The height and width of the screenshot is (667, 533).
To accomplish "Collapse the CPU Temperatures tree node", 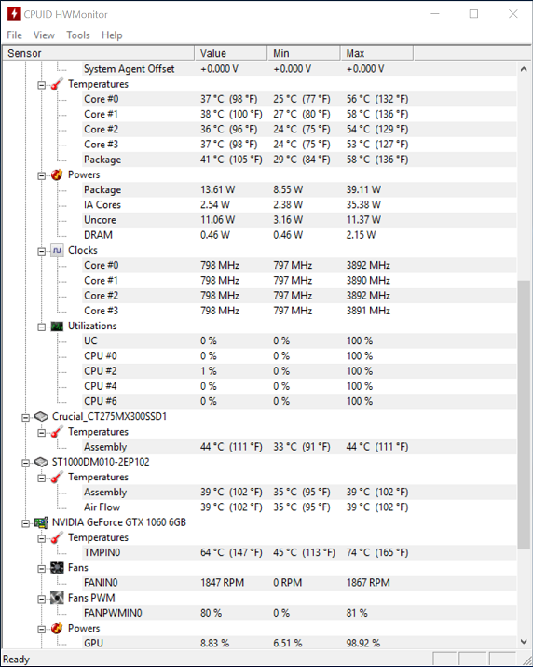I will (41, 85).
